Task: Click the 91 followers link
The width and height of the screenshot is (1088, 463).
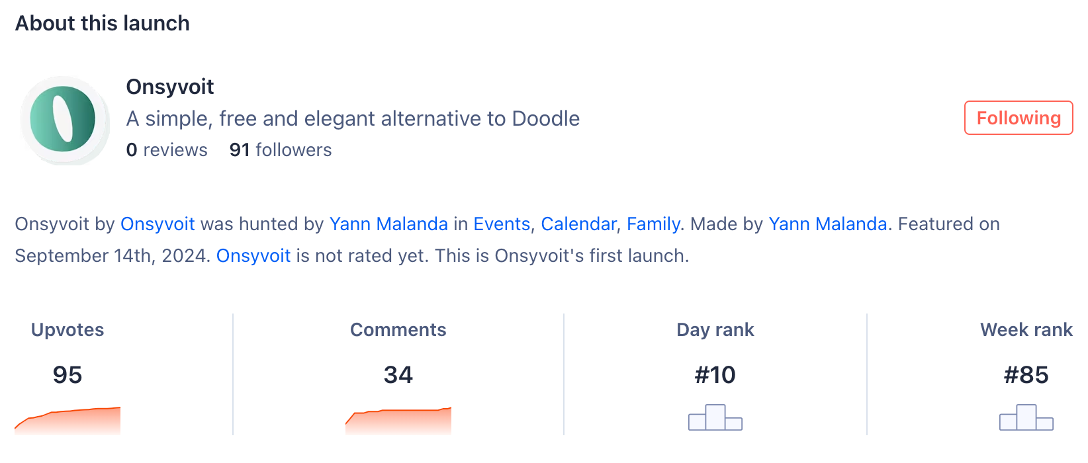Action: point(281,149)
